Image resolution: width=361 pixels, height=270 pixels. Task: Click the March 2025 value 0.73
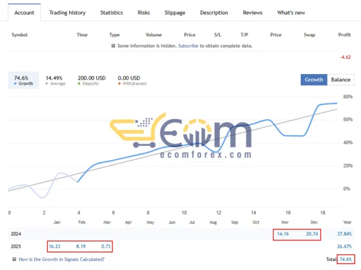[106, 246]
